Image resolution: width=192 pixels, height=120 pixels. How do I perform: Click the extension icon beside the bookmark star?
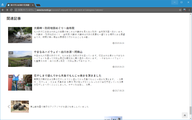coord(185,10)
